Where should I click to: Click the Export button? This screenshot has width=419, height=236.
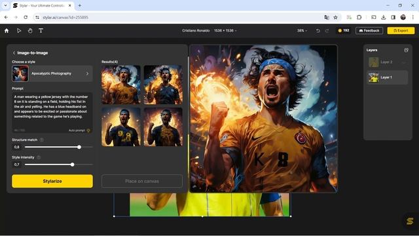coord(401,31)
